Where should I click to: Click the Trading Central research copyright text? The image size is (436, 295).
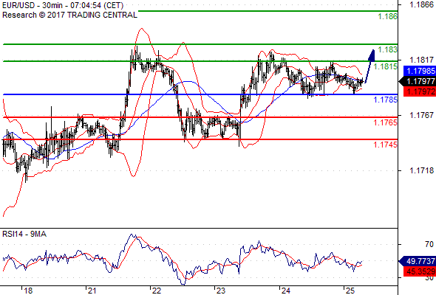pos(69,15)
